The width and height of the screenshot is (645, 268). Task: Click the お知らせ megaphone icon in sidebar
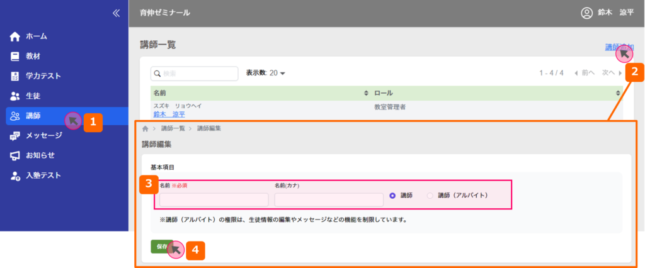tap(16, 155)
